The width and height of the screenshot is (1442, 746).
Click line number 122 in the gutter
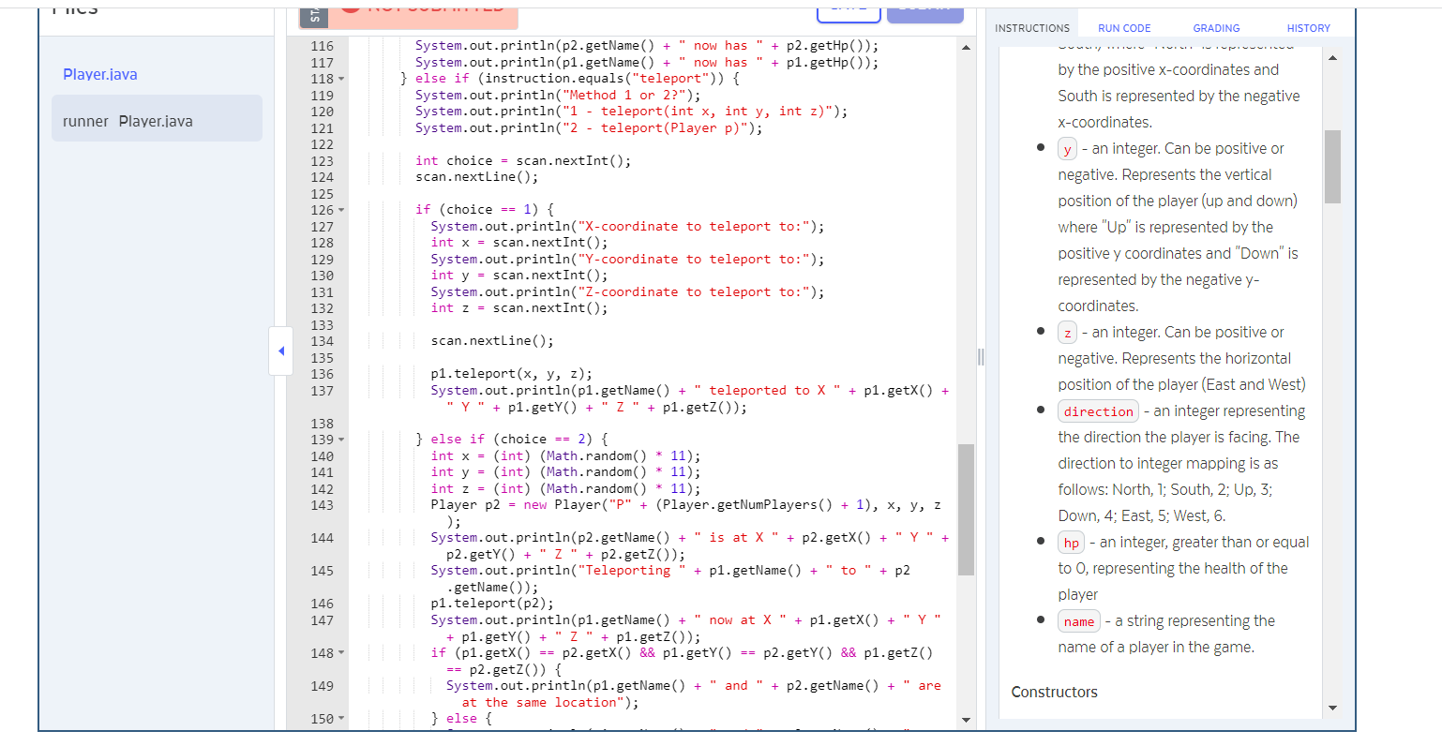coord(322,144)
